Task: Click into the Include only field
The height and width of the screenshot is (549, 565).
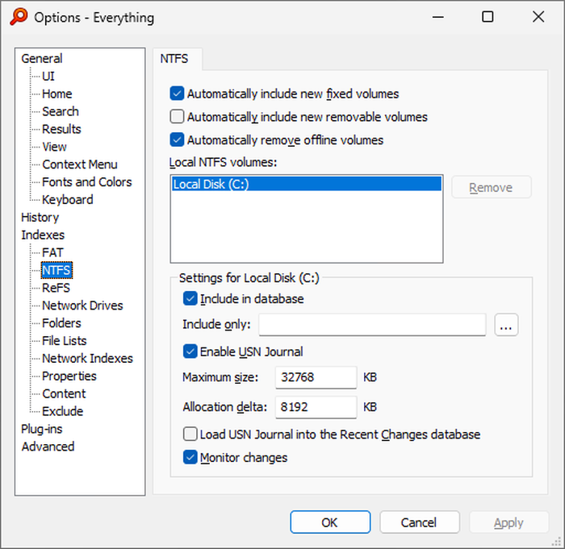Action: point(372,325)
